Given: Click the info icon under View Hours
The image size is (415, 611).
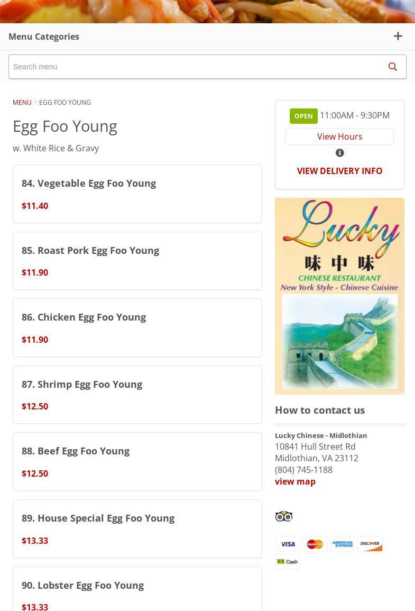Looking at the screenshot, I should pyautogui.click(x=339, y=153).
